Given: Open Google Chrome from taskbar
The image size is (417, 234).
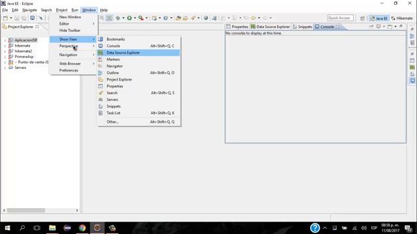Looking at the screenshot, I should coord(82,228).
